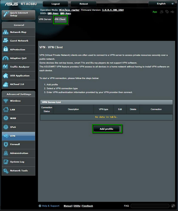
Task: Switch to the VPN Server tab
Action: click(45, 19)
